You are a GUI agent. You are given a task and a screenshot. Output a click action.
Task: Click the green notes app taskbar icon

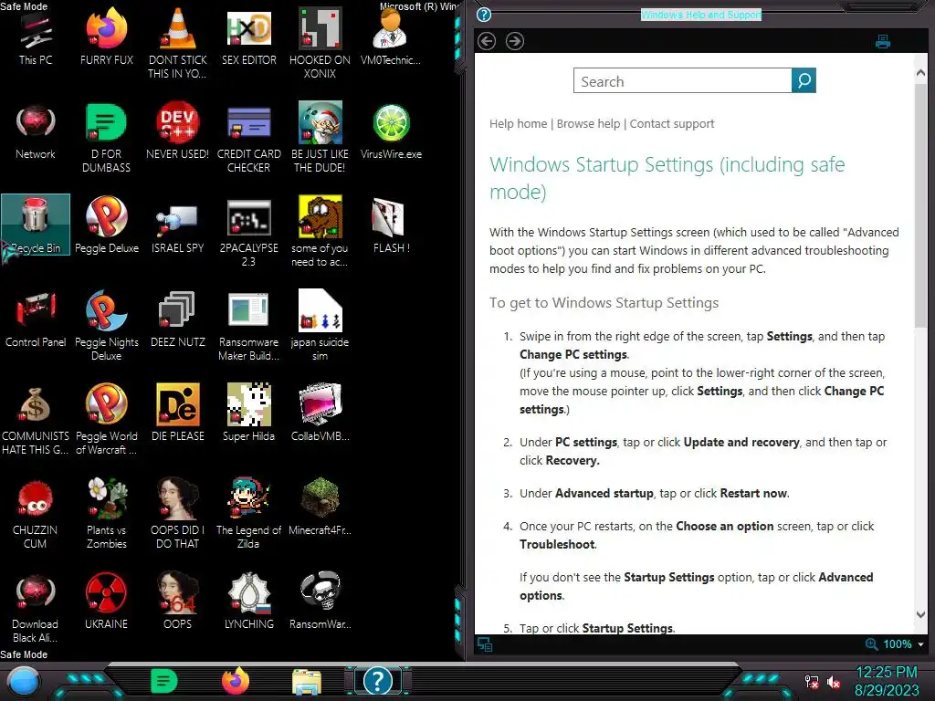164,681
